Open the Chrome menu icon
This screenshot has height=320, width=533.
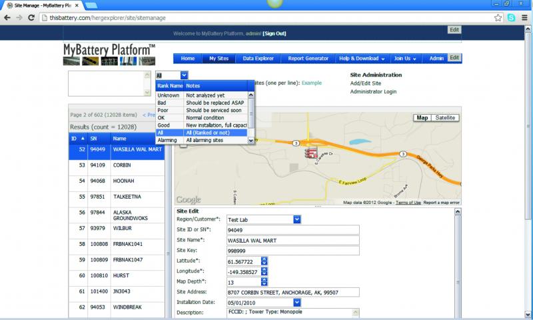[524, 18]
